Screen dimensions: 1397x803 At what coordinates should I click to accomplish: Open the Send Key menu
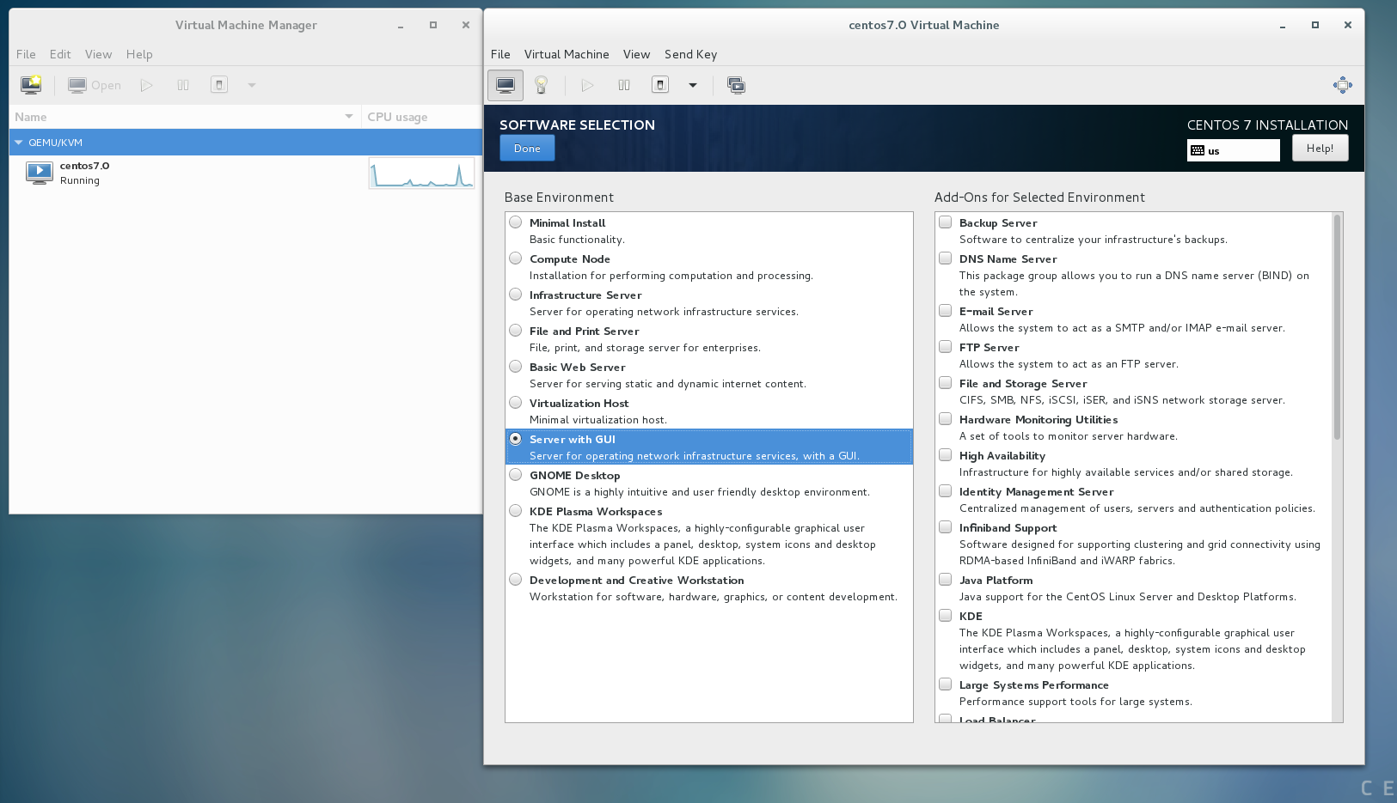[x=690, y=54]
